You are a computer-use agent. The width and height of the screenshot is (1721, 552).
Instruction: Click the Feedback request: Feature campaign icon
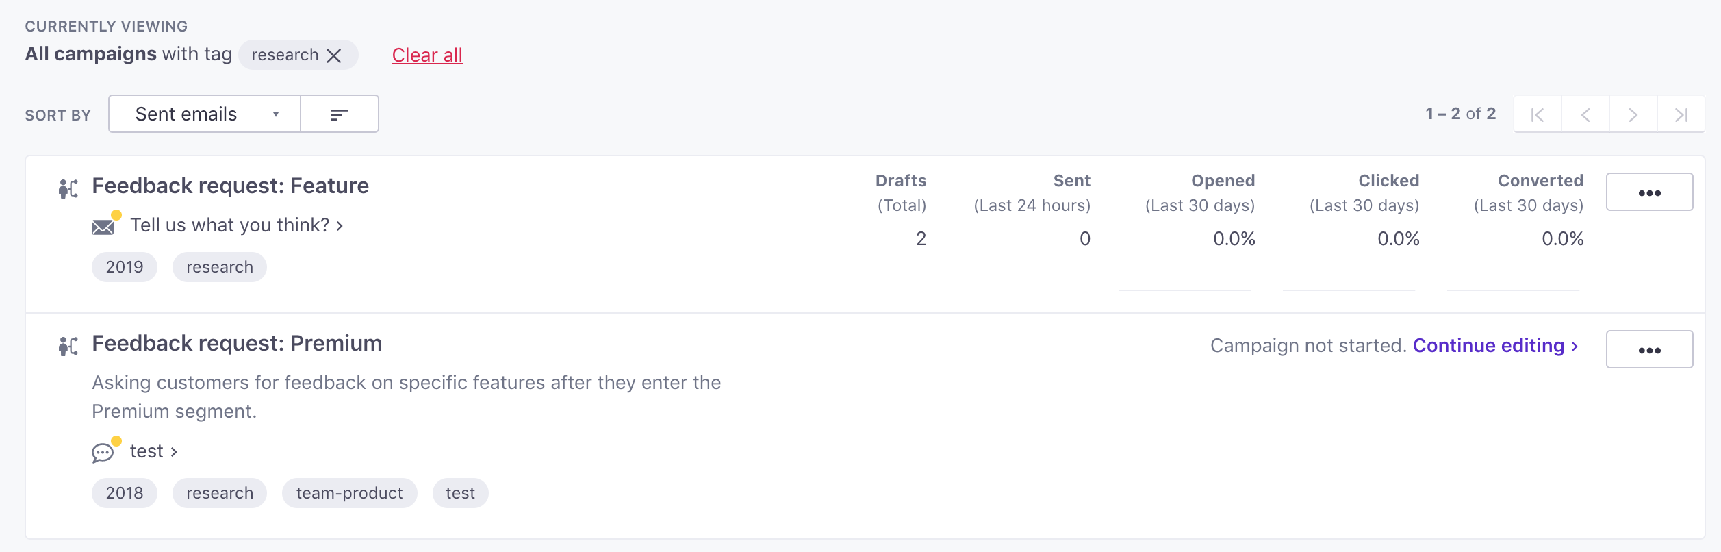68,188
